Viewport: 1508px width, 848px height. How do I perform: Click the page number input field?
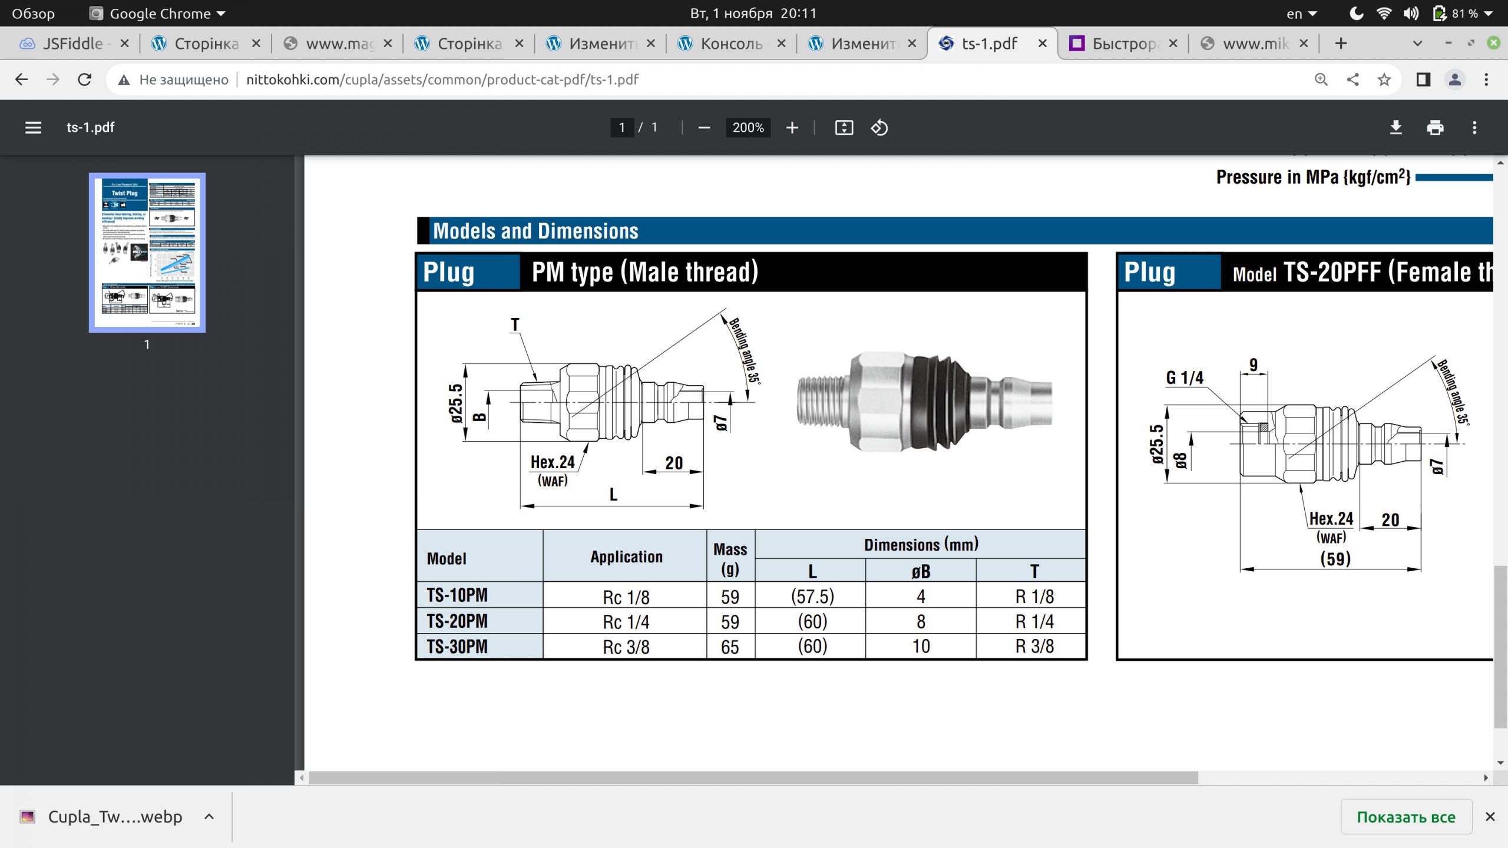click(x=621, y=128)
